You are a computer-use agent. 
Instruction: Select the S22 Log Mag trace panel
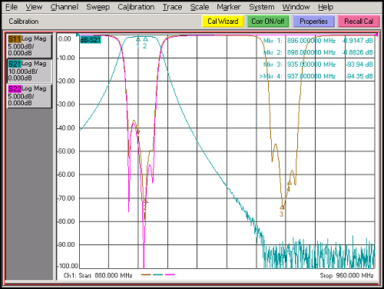point(29,96)
